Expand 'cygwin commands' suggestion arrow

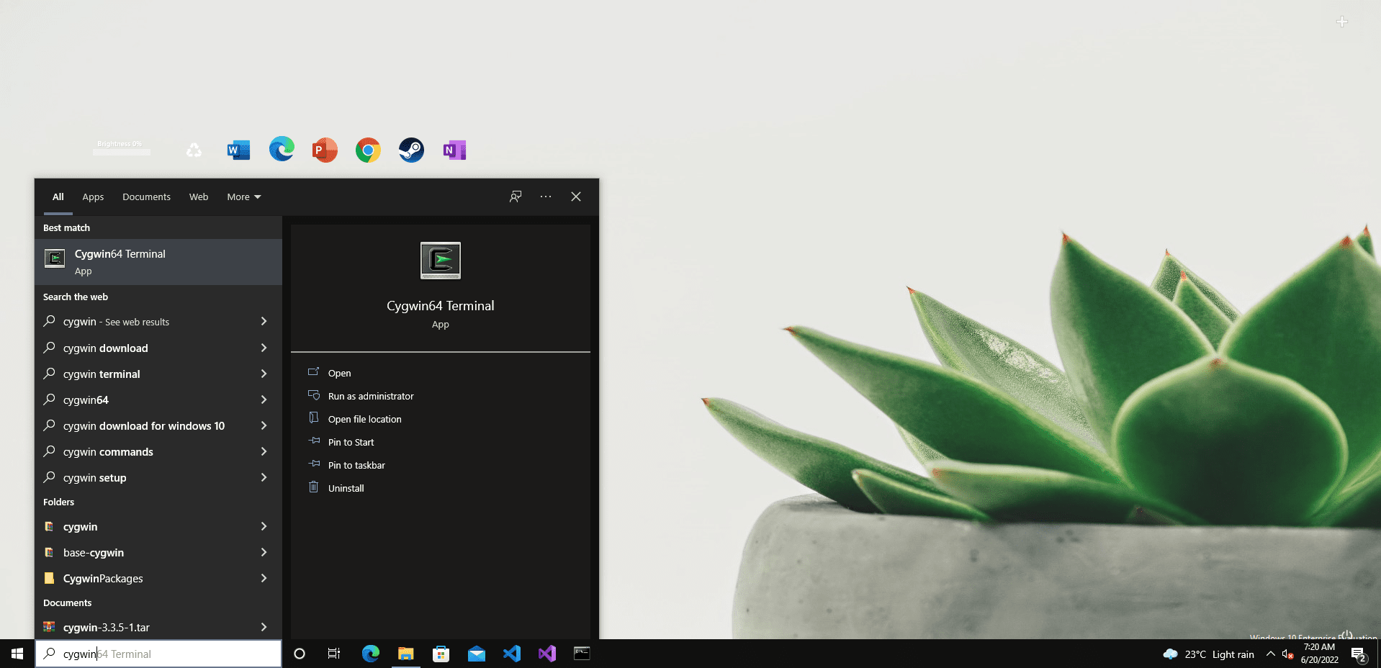click(x=264, y=451)
